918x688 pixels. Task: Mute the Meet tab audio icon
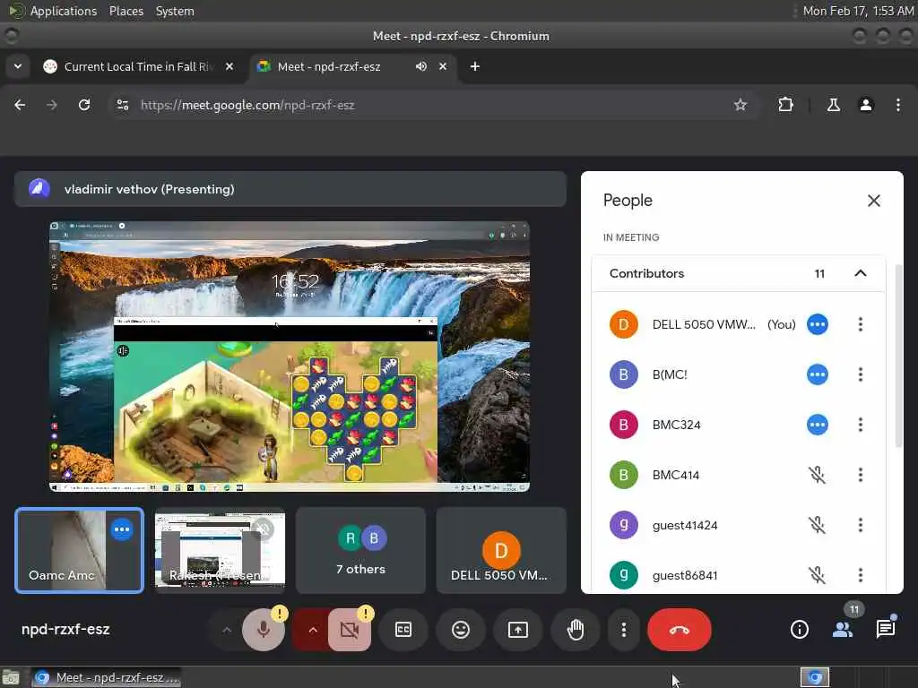421,66
